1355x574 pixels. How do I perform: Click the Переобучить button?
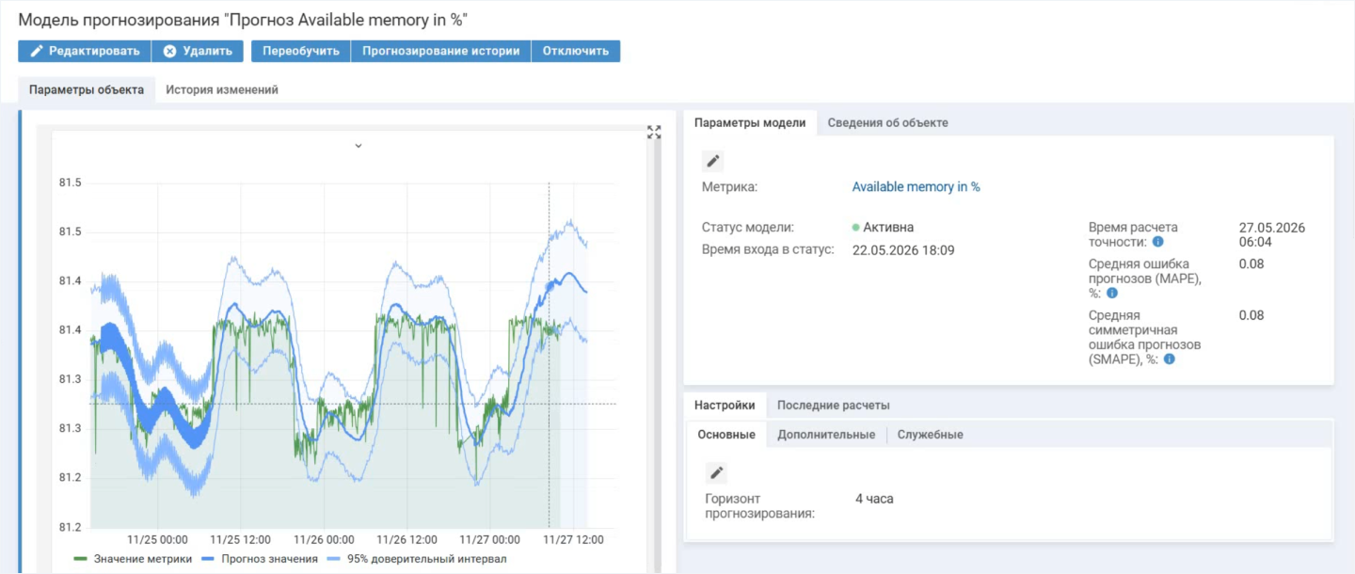click(301, 51)
